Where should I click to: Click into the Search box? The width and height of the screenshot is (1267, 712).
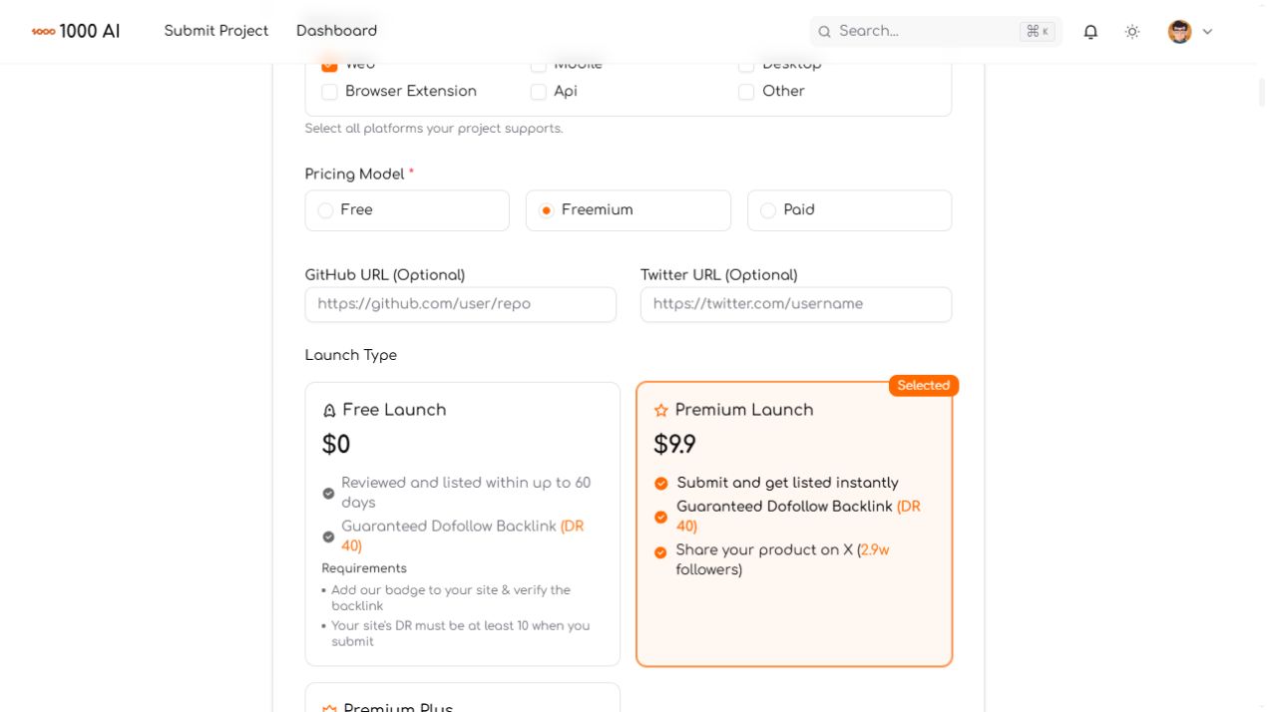click(x=936, y=31)
